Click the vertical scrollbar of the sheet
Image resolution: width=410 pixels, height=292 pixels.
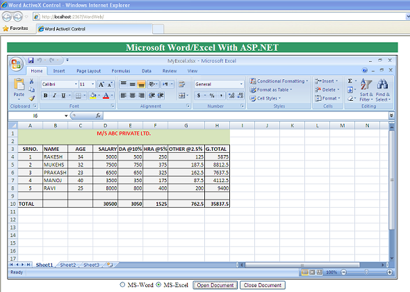coord(391,181)
